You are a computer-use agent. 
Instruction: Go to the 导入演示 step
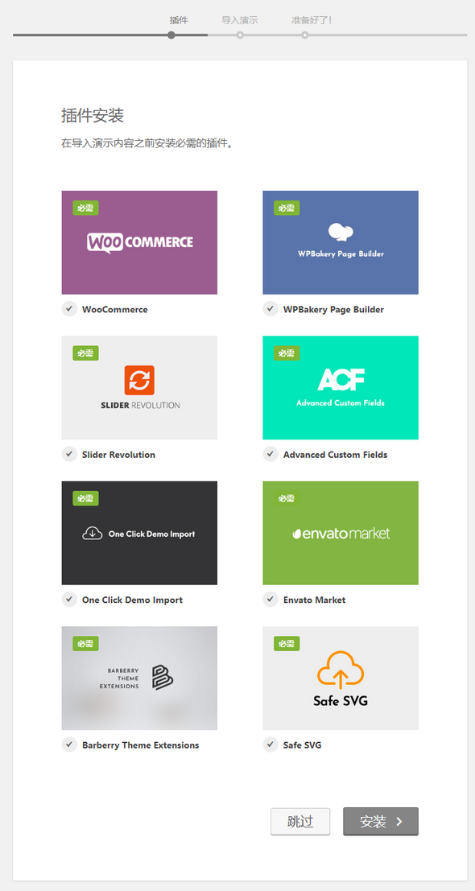pyautogui.click(x=240, y=20)
